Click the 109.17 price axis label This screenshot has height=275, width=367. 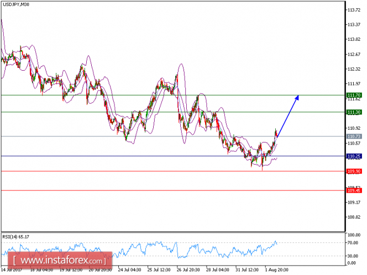[354, 202]
